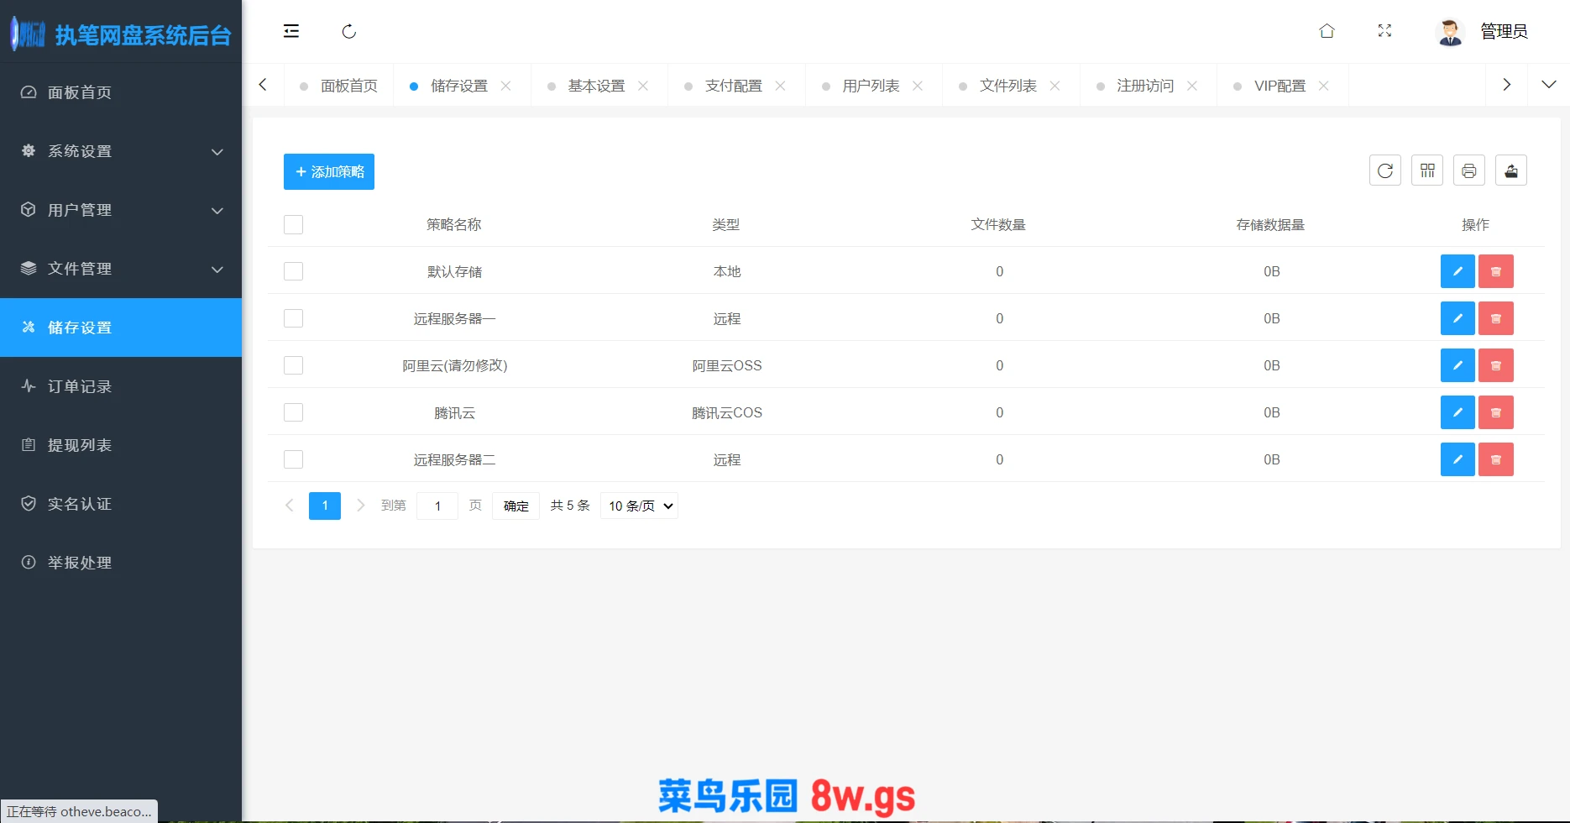1570x823 pixels.
Task: Click the export table icon
Action: click(x=1511, y=170)
